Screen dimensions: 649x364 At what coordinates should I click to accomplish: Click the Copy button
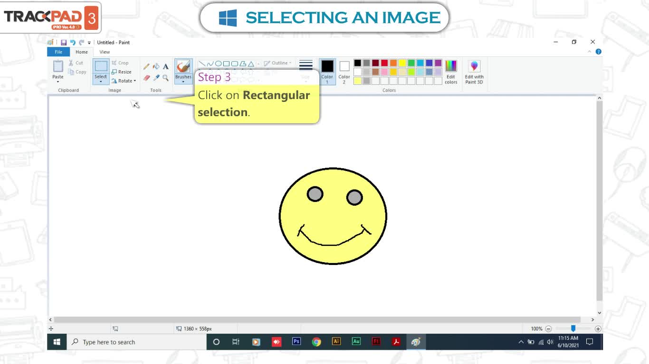click(x=77, y=72)
